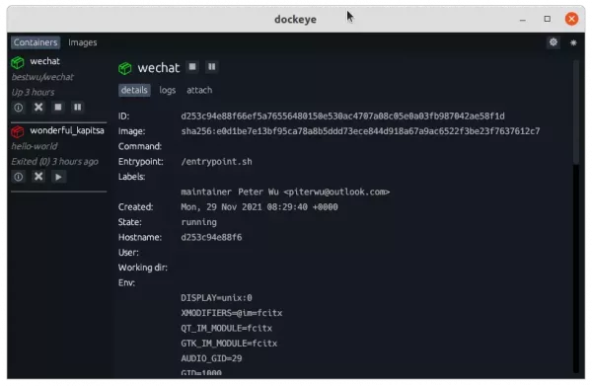Stop wechat using header stop button
This screenshot has width=592, height=386.
pos(192,67)
